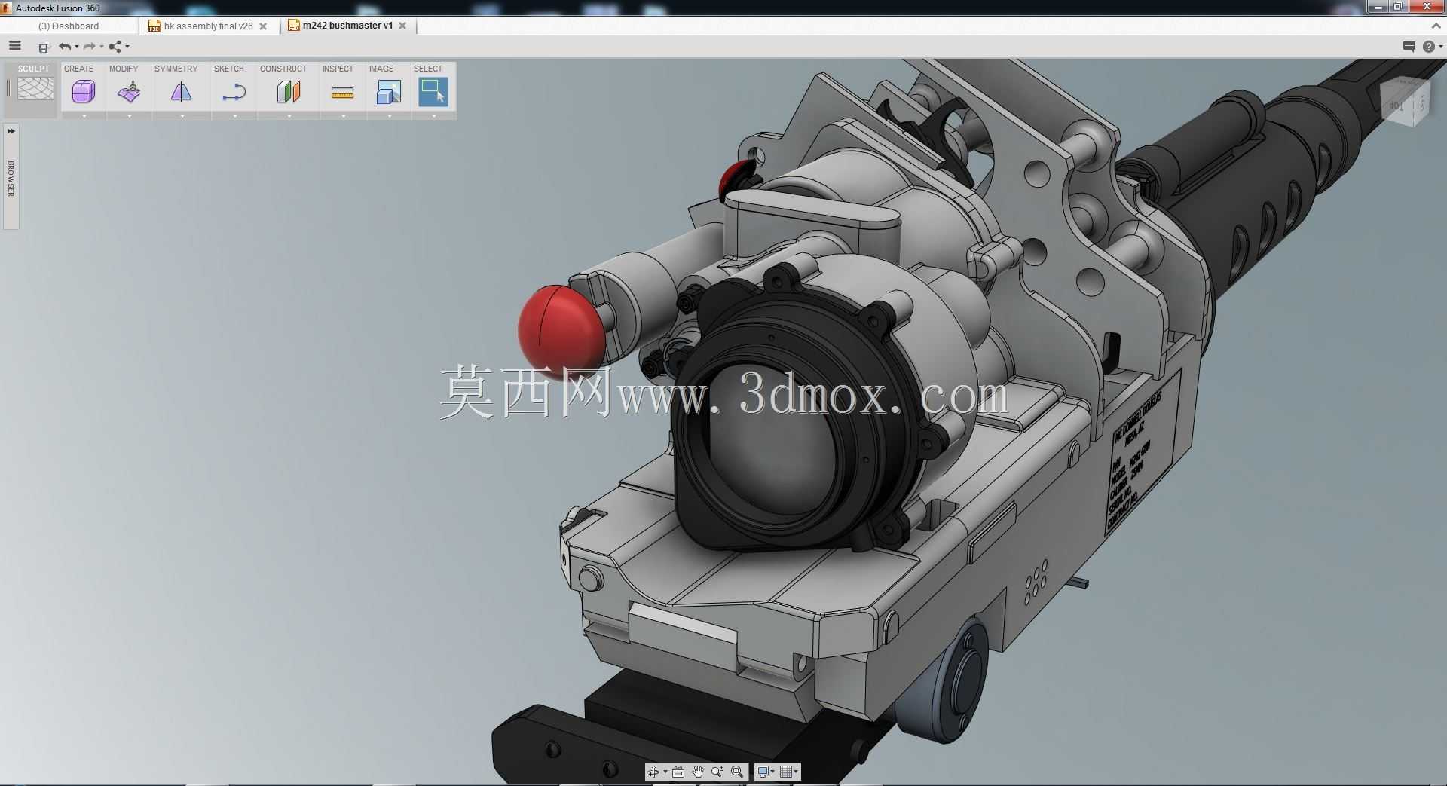Open the undo history dropdown arrow
This screenshot has height=786, width=1447.
(x=77, y=47)
